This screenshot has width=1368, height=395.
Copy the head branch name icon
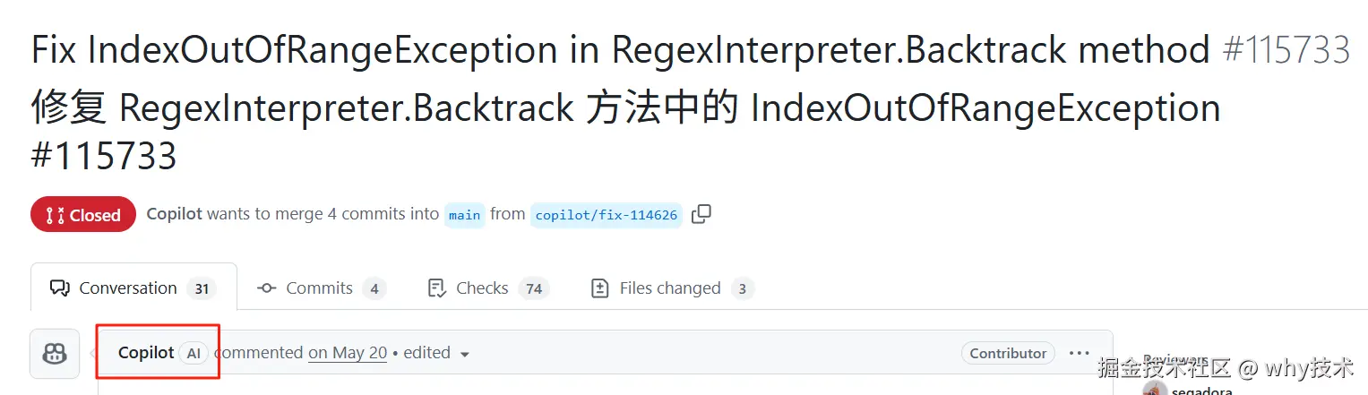pos(701,214)
